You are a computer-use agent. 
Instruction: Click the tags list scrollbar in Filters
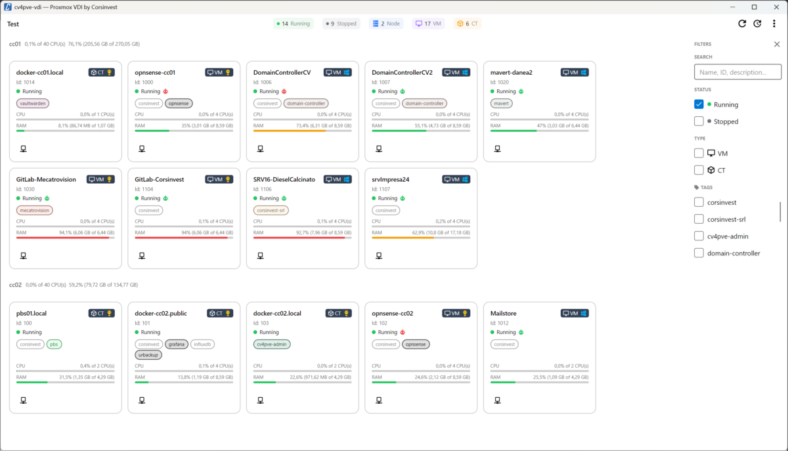coord(780,212)
